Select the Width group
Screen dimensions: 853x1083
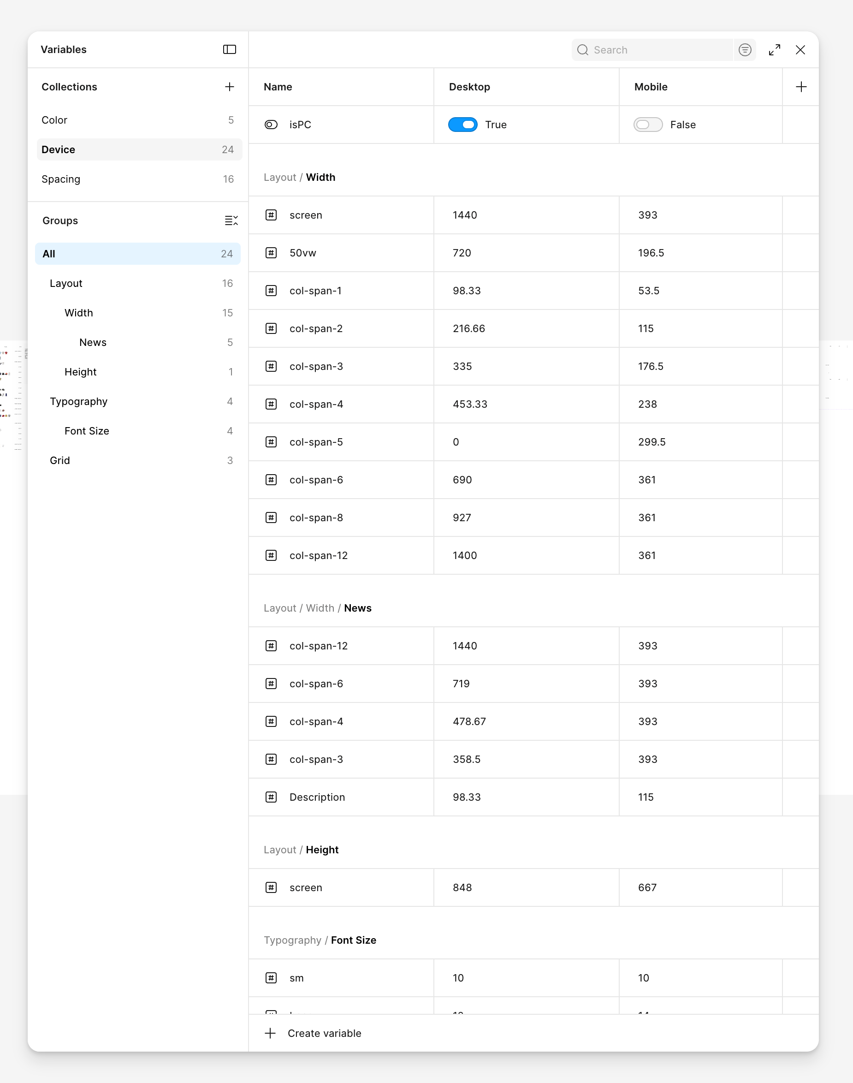(x=138, y=313)
